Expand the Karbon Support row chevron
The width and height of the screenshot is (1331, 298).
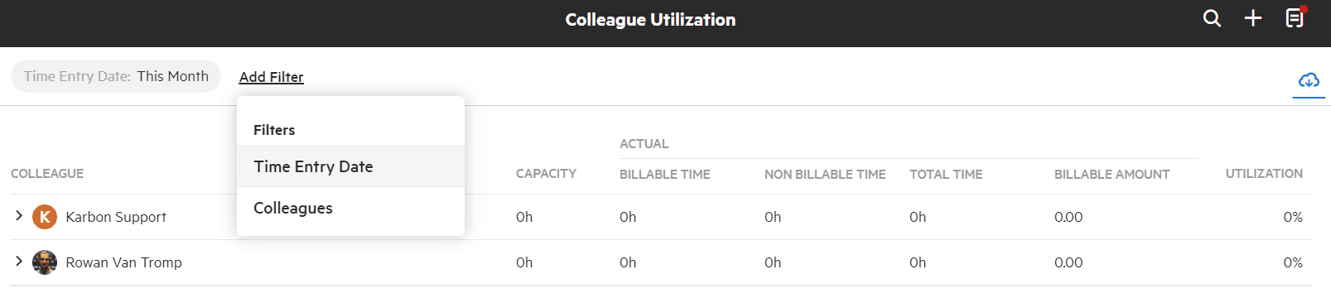[x=18, y=216]
